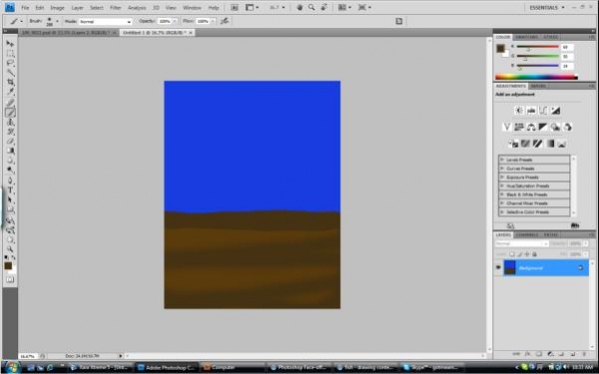Open Screen Mode dropdown
Screen dimensions: 599x374
click(x=364, y=7)
